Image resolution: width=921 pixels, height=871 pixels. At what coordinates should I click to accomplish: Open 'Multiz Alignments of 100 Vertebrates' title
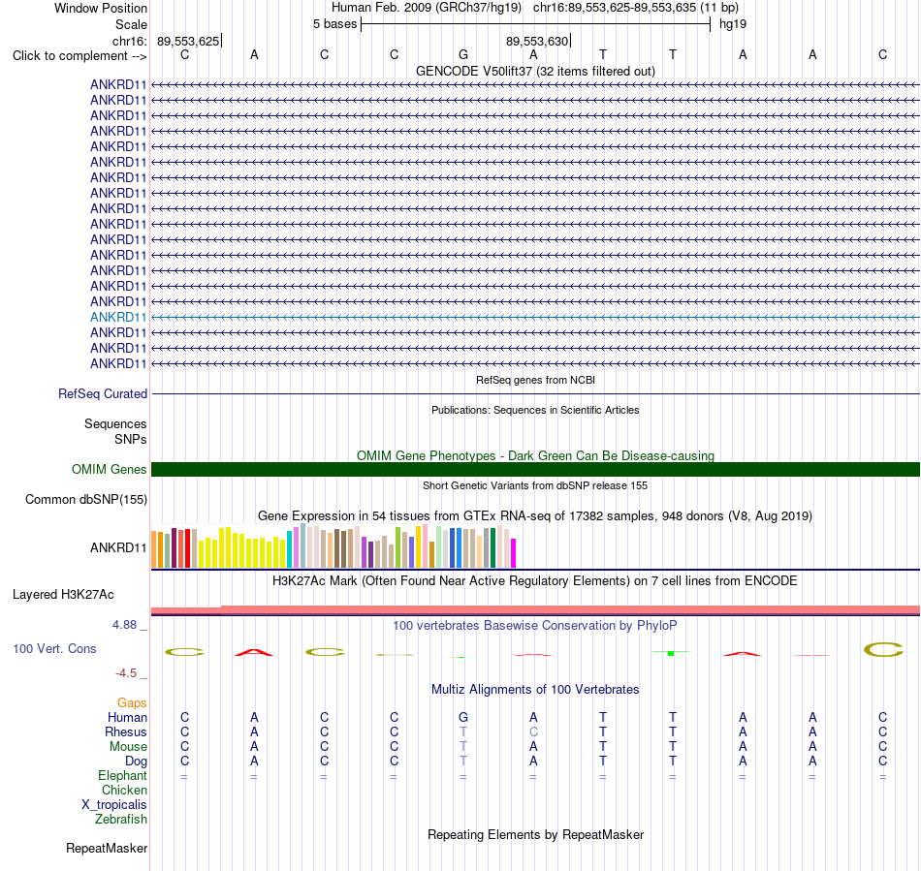click(535, 689)
